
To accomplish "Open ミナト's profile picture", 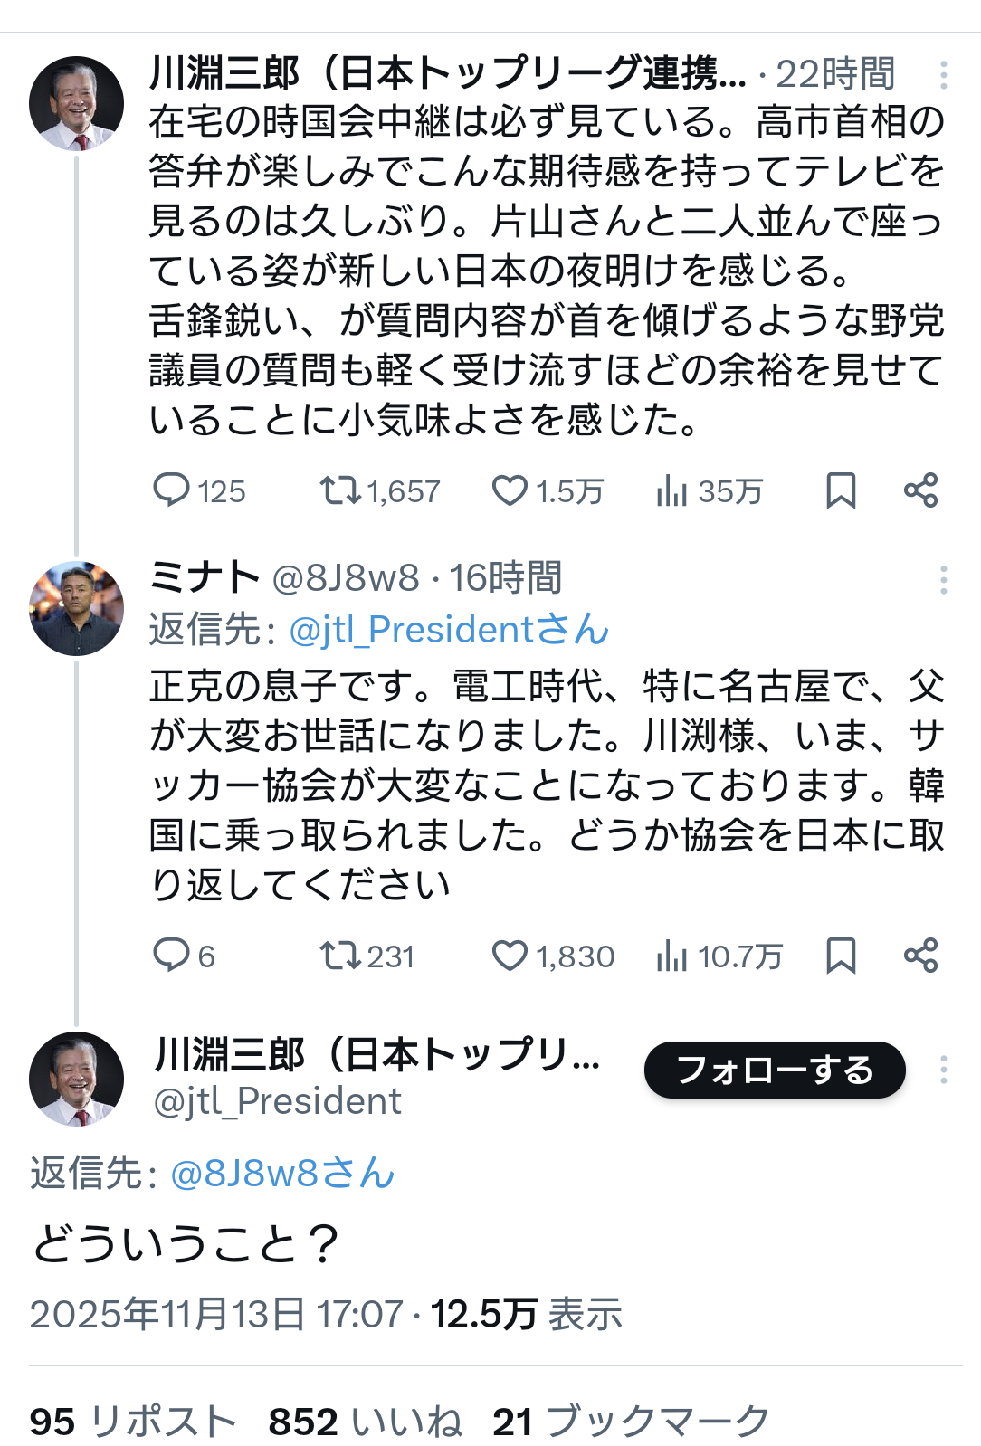I will point(76,608).
